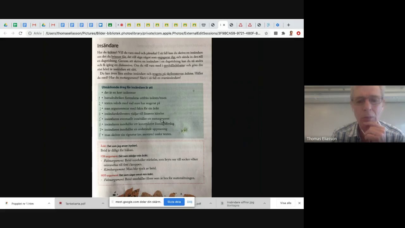
Task: Stop screen sharing with Sluta dela
Action: [x=174, y=202]
